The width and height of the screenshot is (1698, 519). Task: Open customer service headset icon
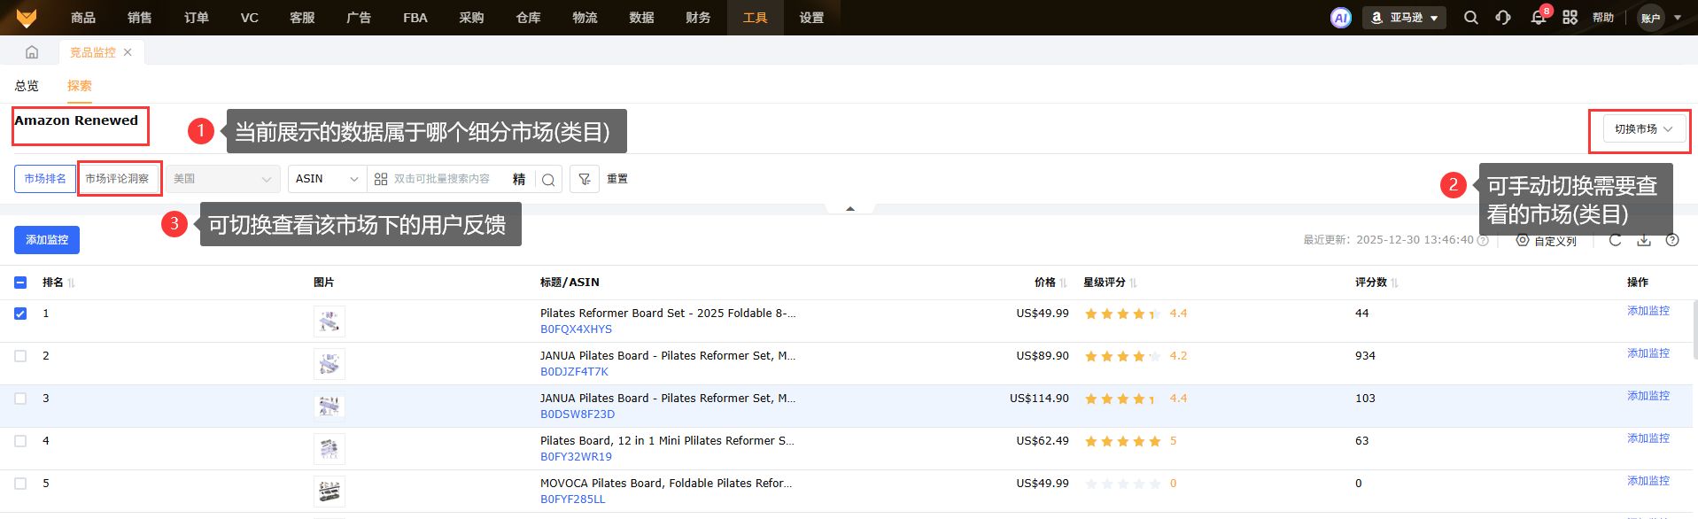[1503, 18]
